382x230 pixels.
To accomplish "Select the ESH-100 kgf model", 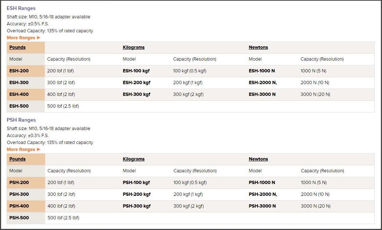I will 136,71.
